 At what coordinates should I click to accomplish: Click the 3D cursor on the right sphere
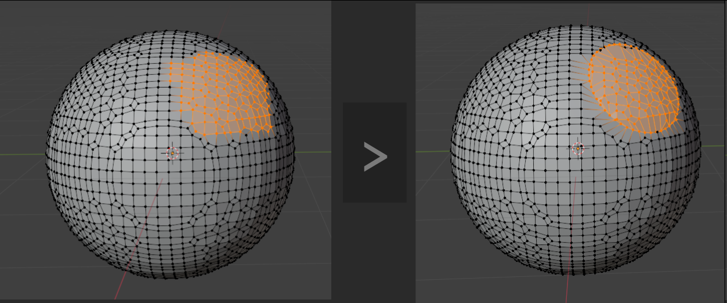click(577, 148)
